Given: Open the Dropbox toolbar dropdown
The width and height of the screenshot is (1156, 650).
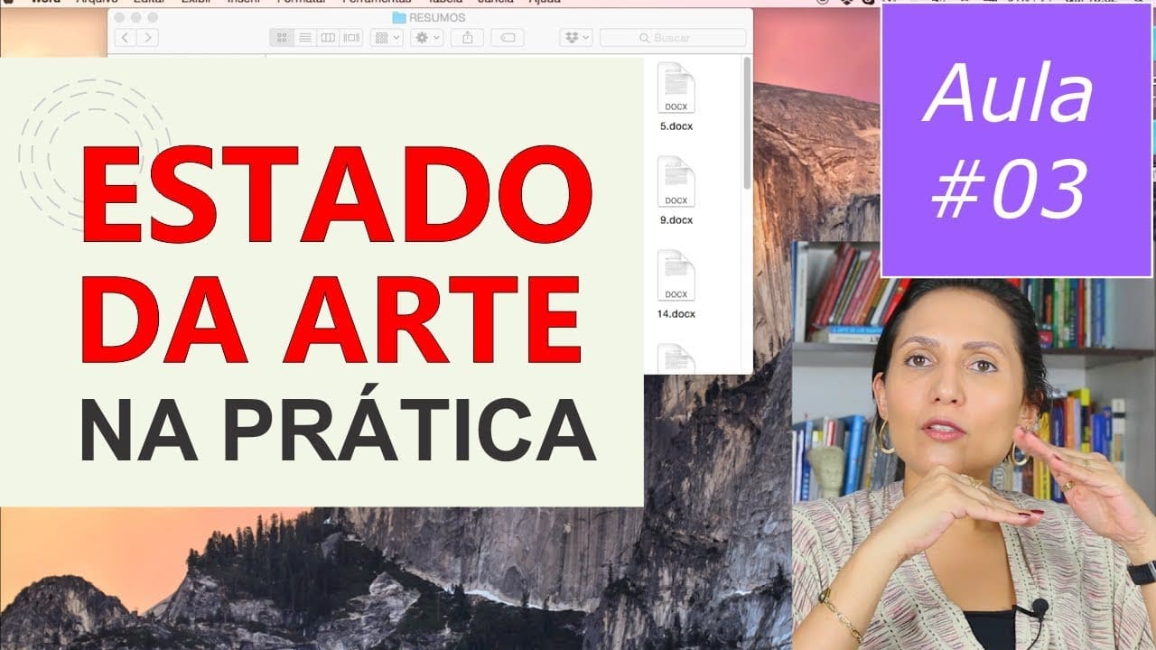Looking at the screenshot, I should (x=575, y=38).
